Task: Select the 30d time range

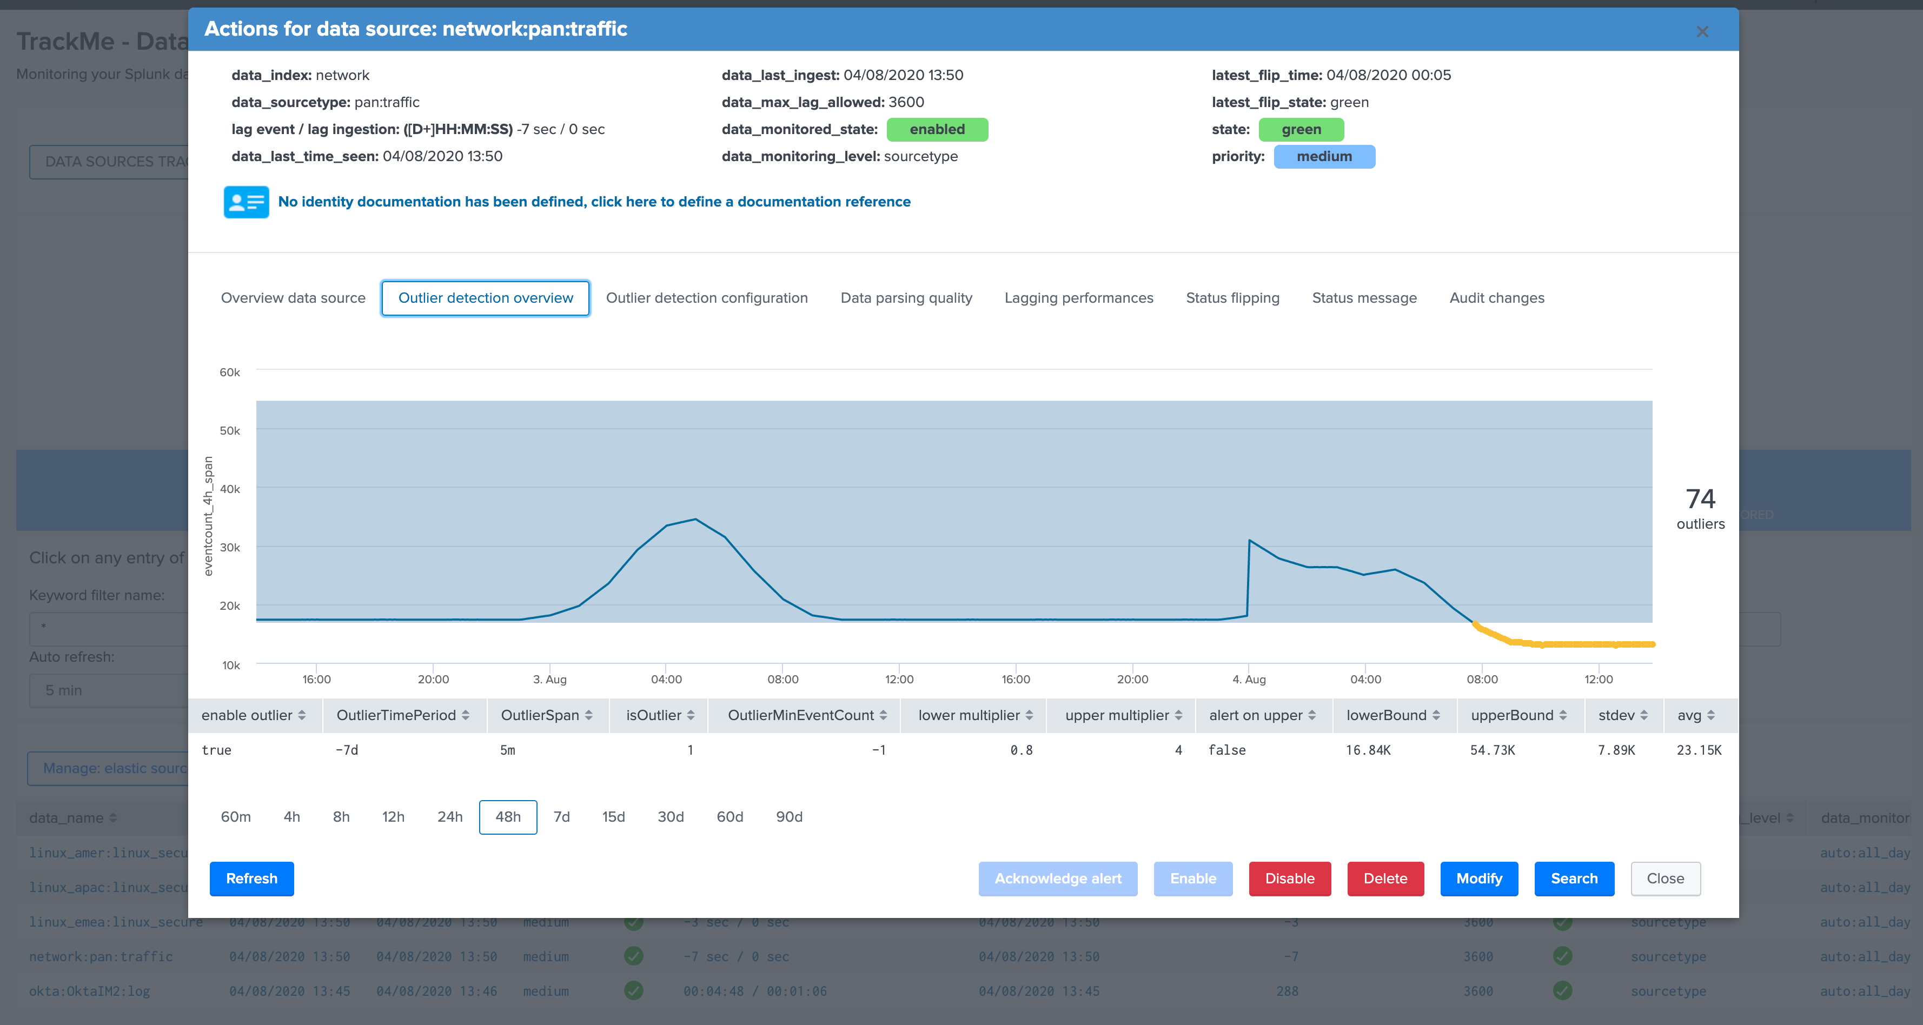Action: point(671,817)
